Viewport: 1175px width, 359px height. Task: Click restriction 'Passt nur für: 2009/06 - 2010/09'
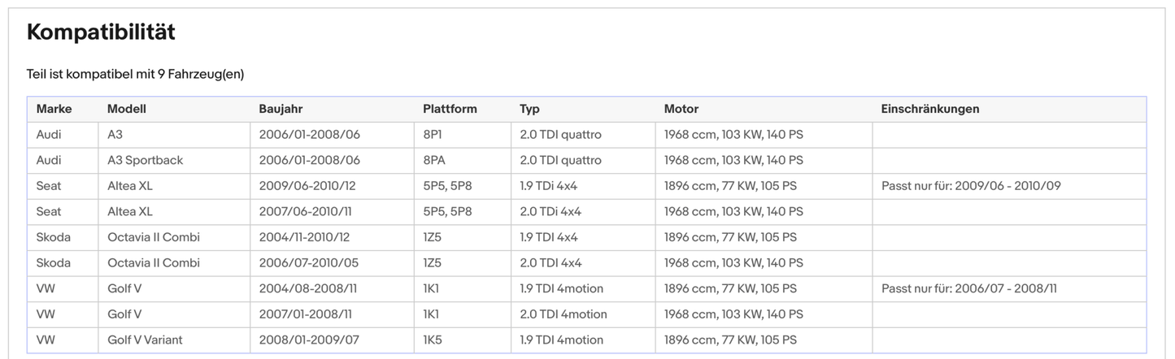(970, 186)
